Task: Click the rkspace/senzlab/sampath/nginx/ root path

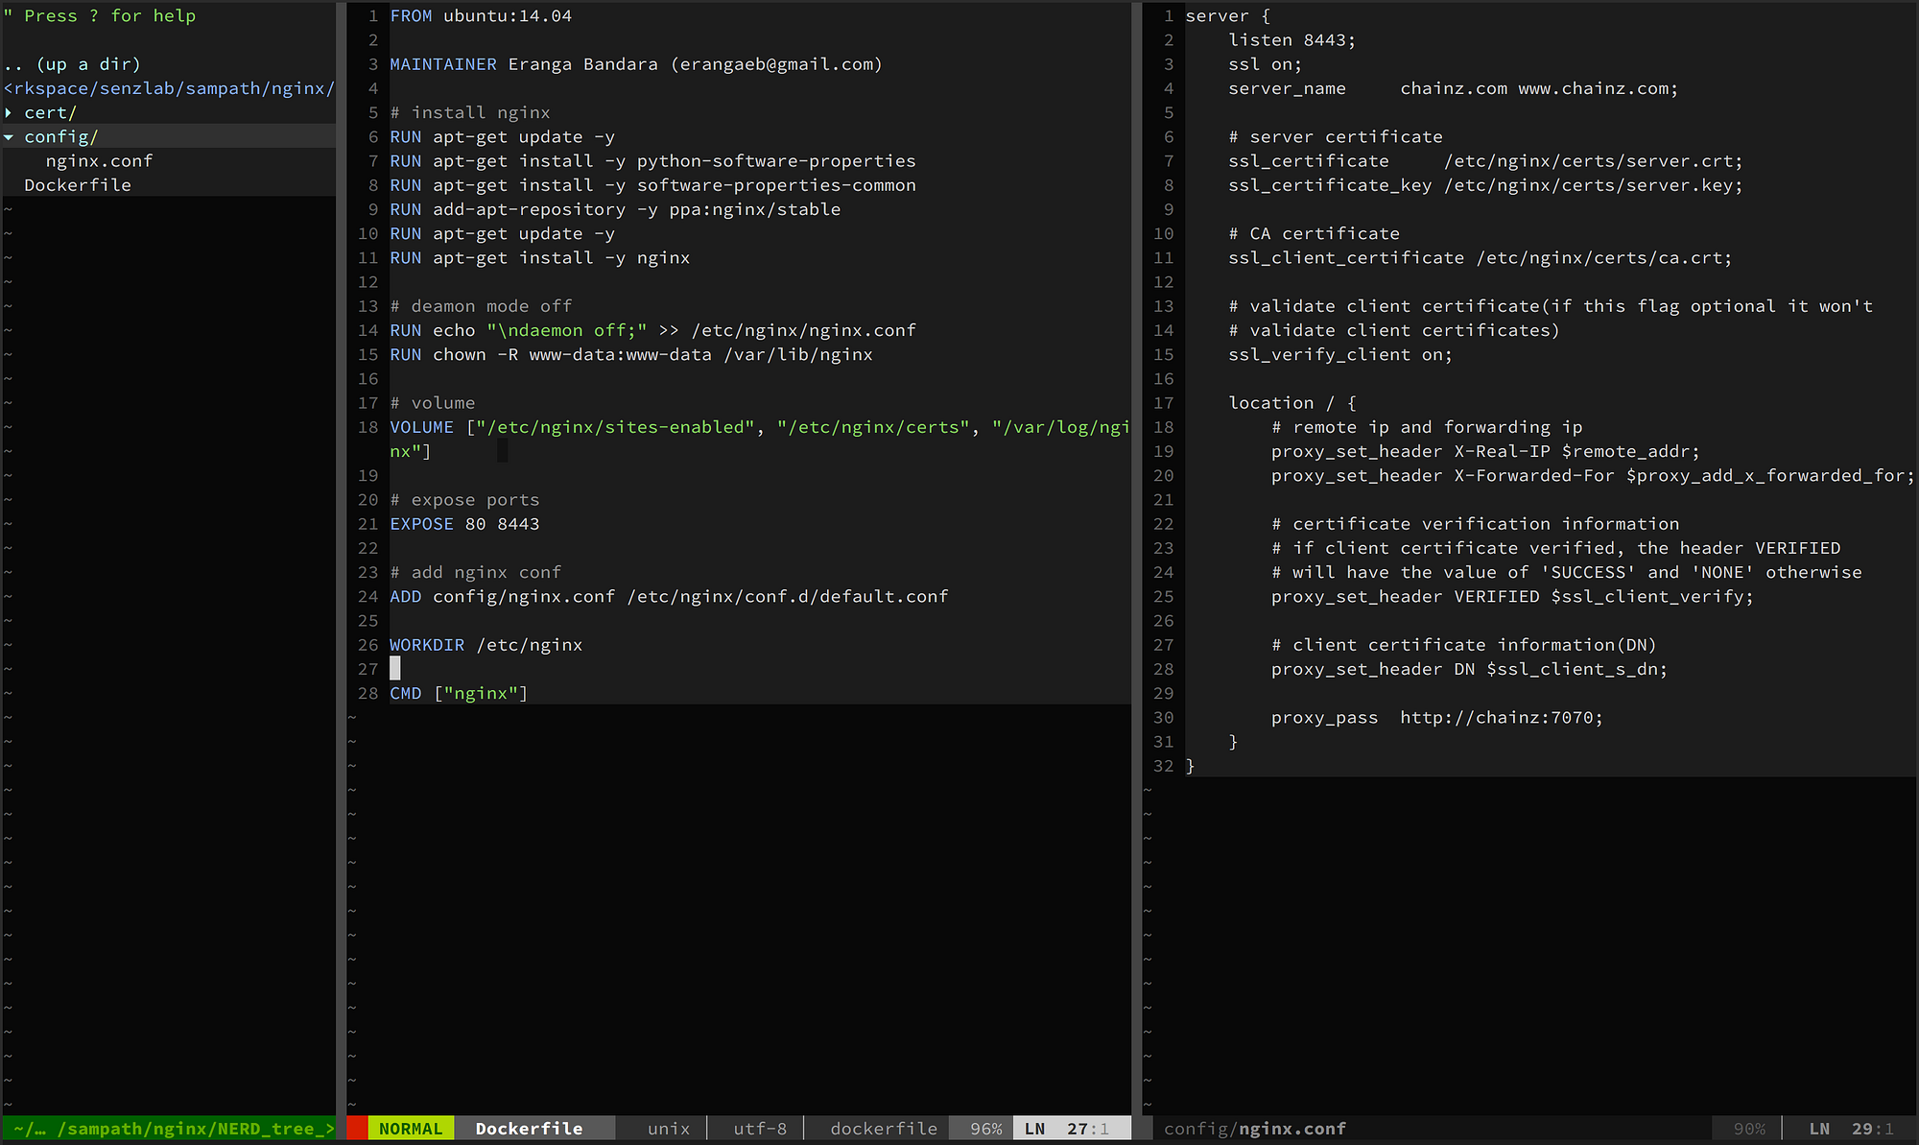Action: pos(170,88)
